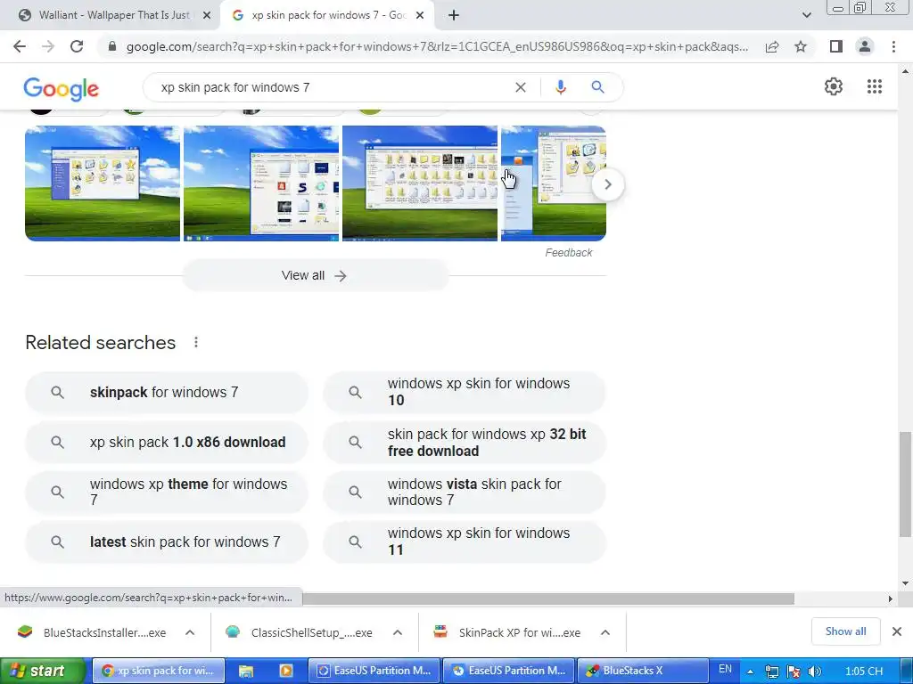The image size is (913, 684).
Task: Search xp skin pack 1.0 x86 download
Action: (x=167, y=442)
